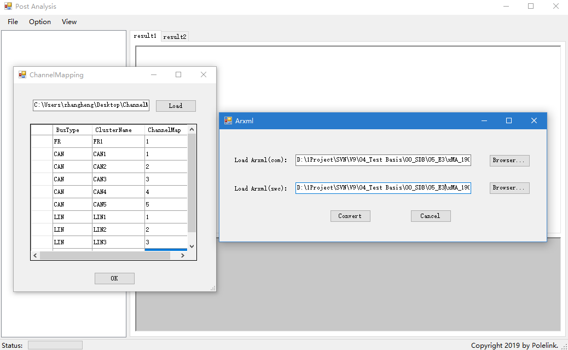Switch to the result1 tab
This screenshot has width=568, height=350.
click(145, 36)
